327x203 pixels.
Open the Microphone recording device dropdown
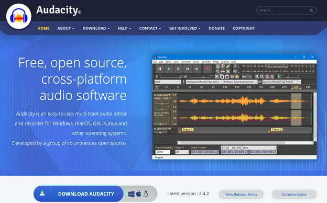tap(204, 82)
